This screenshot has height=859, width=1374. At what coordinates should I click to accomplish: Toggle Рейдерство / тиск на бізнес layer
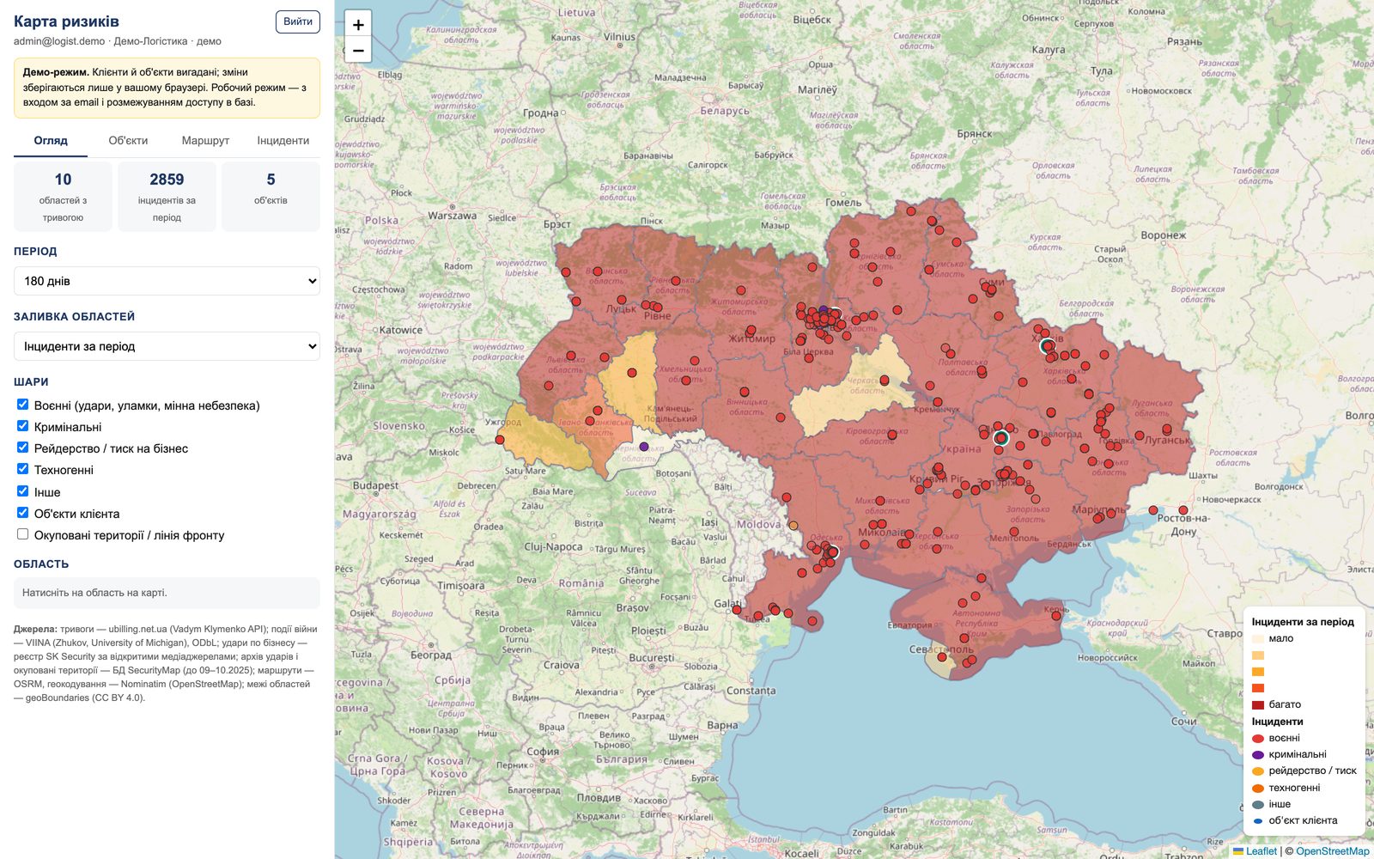coord(23,448)
